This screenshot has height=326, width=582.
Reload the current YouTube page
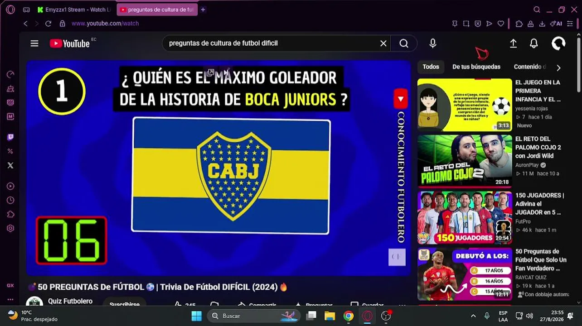coord(48,24)
